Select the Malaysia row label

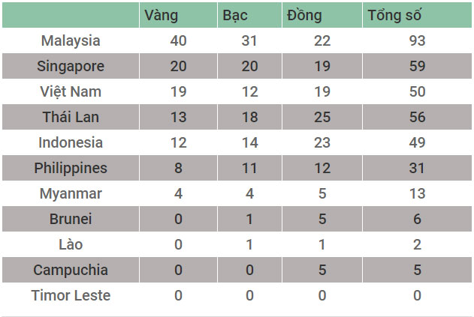(71, 40)
